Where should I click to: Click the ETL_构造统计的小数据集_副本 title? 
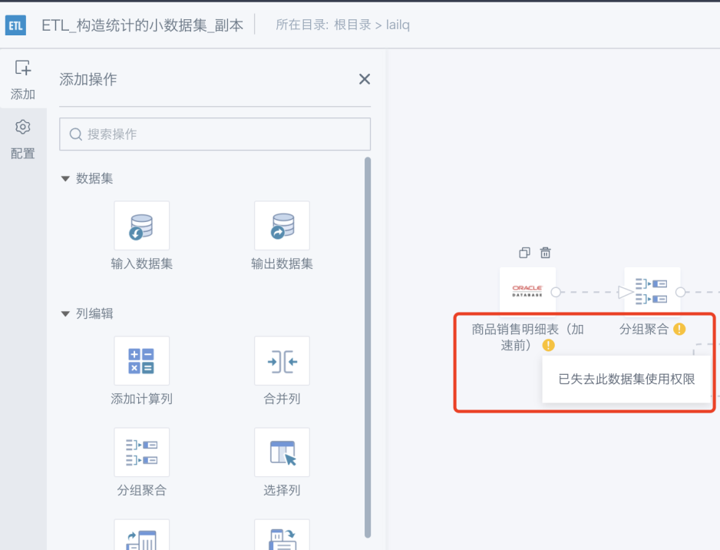tap(142, 25)
